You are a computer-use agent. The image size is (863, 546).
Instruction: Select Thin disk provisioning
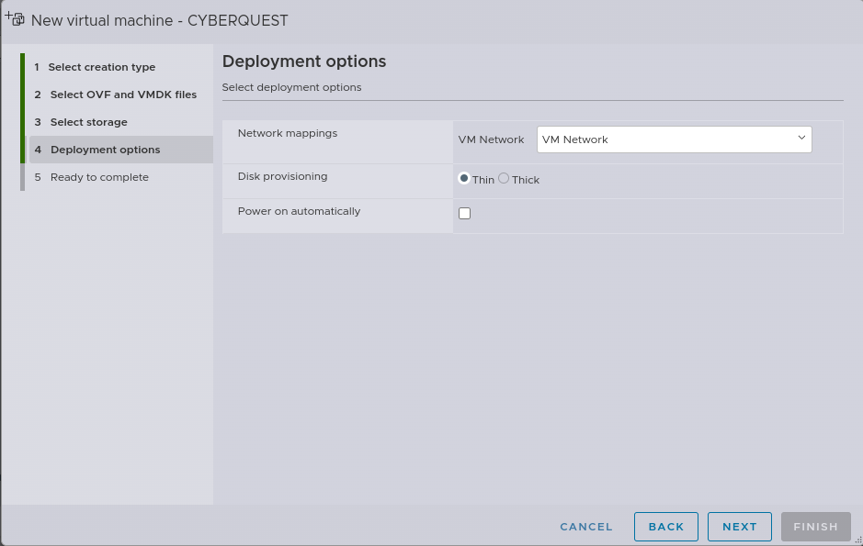pos(464,179)
